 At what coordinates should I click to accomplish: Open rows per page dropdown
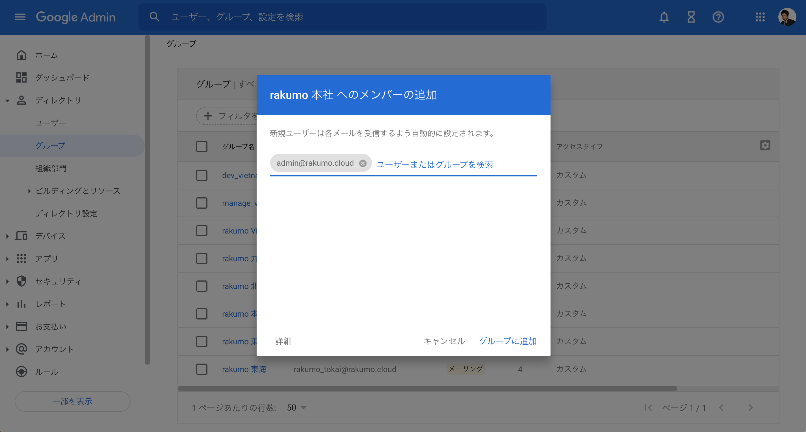tap(297, 408)
